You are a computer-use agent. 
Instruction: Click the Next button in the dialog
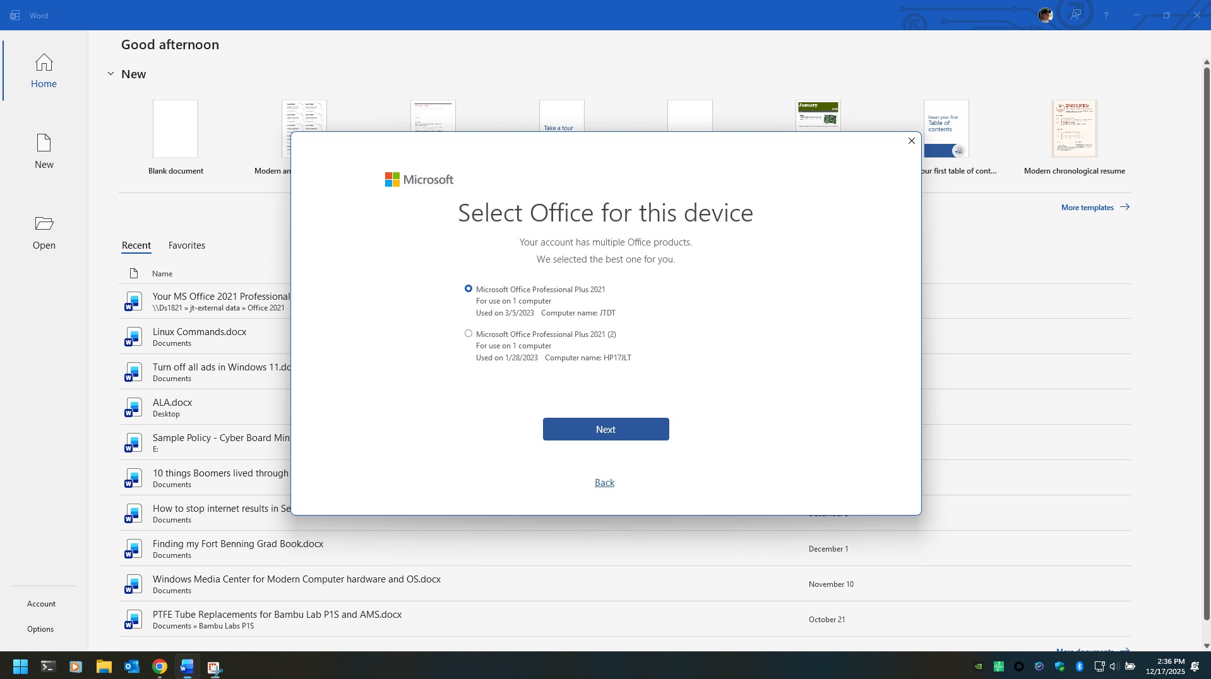click(605, 429)
